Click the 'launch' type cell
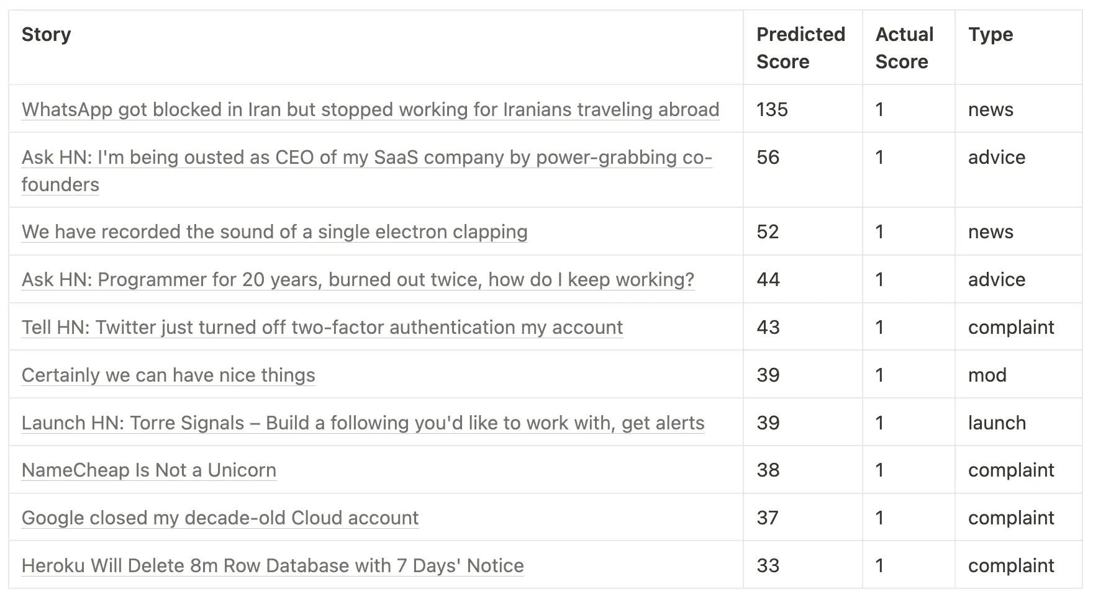Screen dimensions: 1093x597 click(997, 423)
